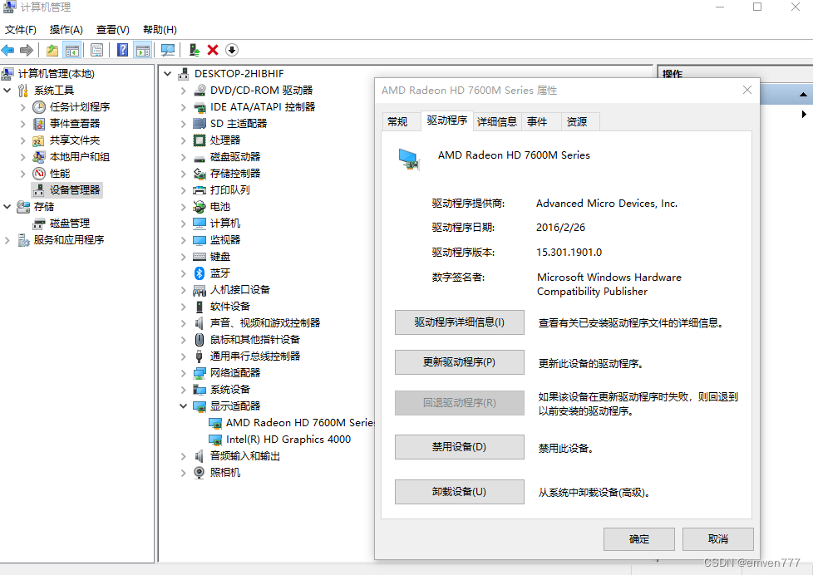Image resolution: width=813 pixels, height=575 pixels.
Task: Click the keyboard (键盘) category icon
Action: 200,256
